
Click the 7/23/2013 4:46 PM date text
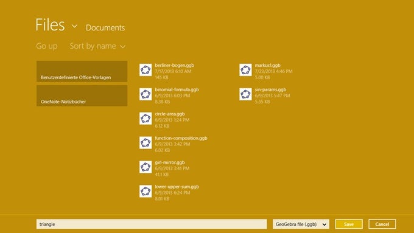pos(274,72)
